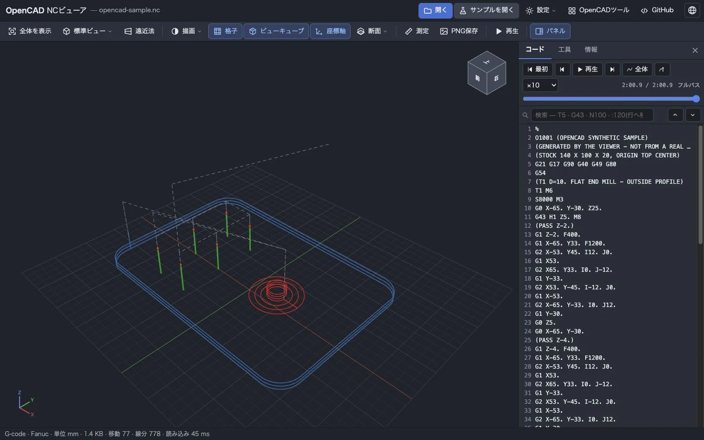This screenshot has width=704, height=440.
Task: Open the 設定 settings menu
Action: click(x=540, y=10)
